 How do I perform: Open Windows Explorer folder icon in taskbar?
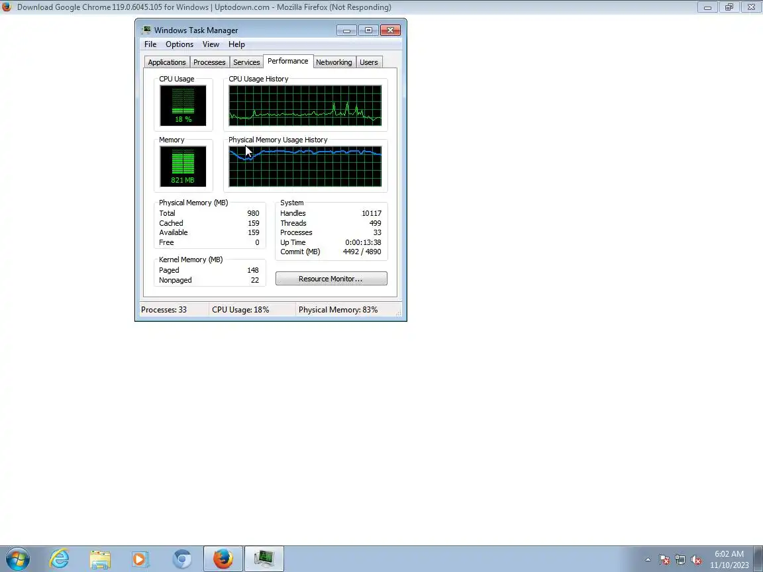click(100, 559)
